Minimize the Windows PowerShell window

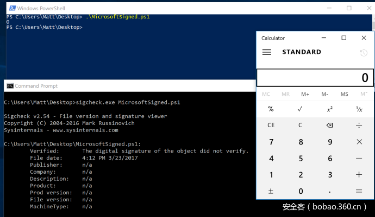pyautogui.click(x=329, y=8)
